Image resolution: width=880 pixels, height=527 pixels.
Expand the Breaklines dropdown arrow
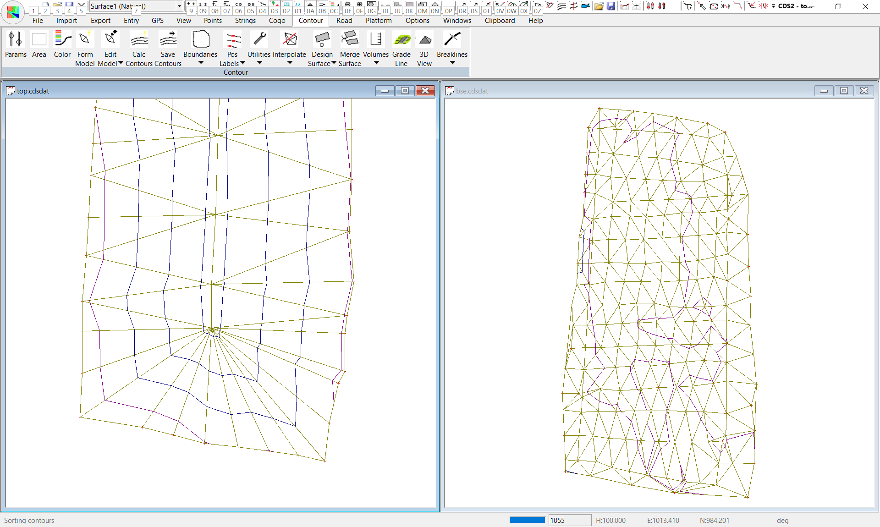click(452, 63)
